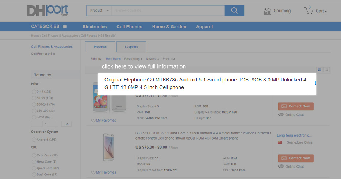341x179 pixels.
Task: Open Home & Garden menu item
Action: [x=169, y=27]
